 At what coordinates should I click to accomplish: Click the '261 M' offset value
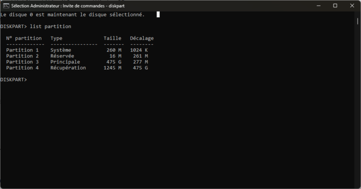click(141, 56)
